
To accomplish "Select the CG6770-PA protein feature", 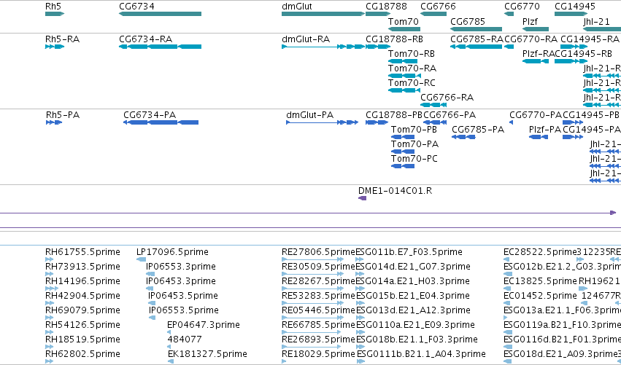I will pos(511,122).
